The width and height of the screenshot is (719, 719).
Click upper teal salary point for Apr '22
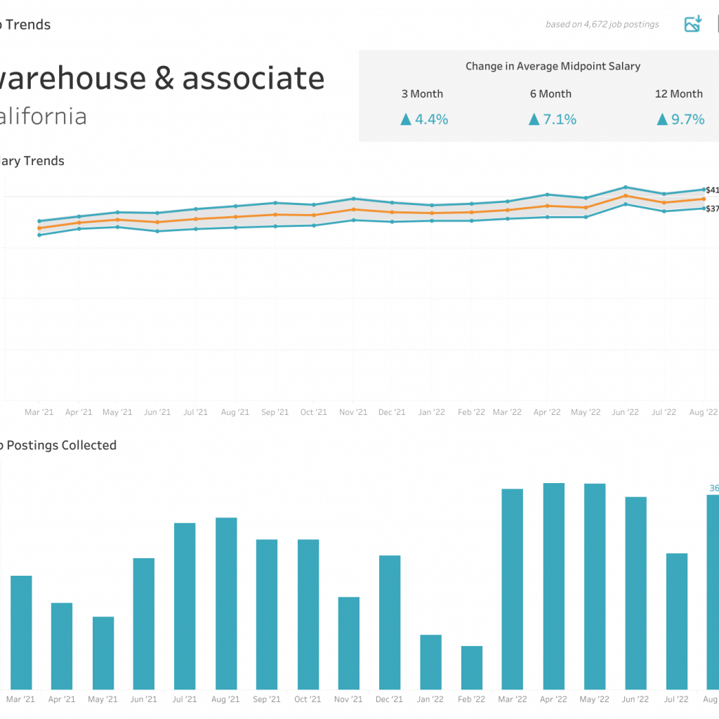547,194
